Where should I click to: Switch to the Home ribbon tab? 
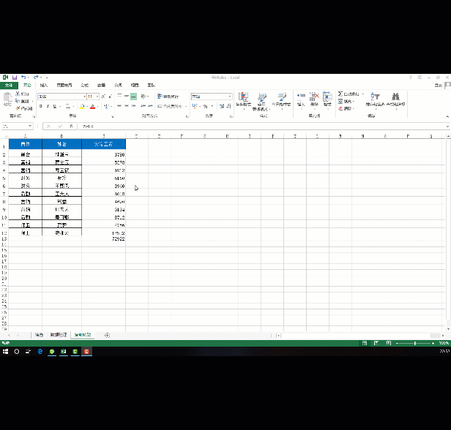click(x=27, y=86)
